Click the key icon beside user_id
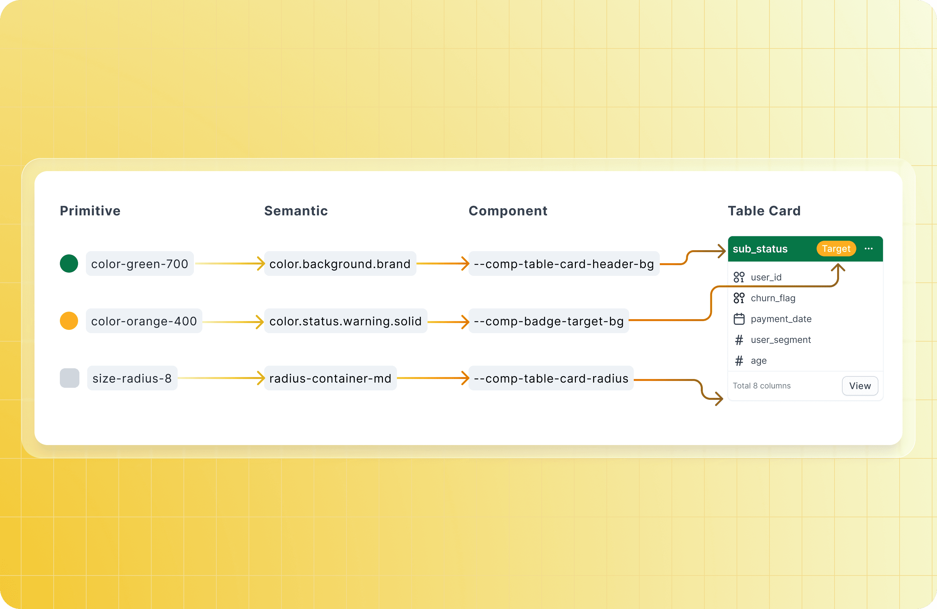The height and width of the screenshot is (609, 937). [739, 277]
